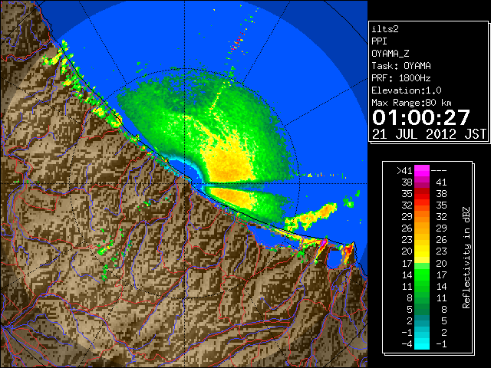Click the vertical "Reflectivity in dBZ" legend title
This screenshot has height=368, width=491.
(x=466, y=258)
